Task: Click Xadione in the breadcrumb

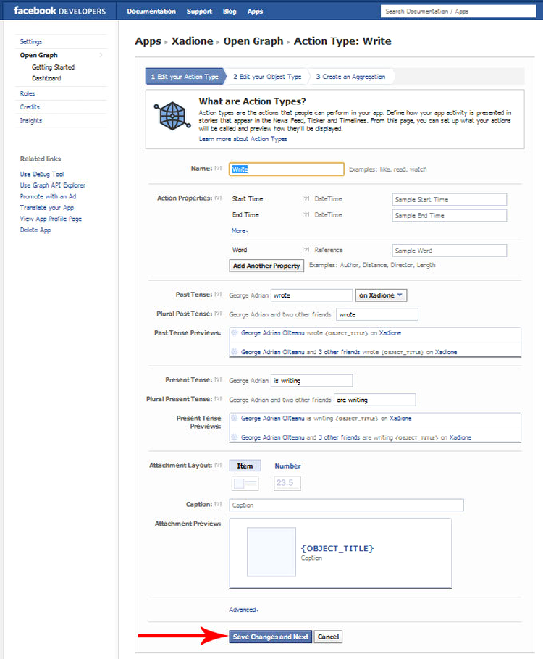Action: 193,41
